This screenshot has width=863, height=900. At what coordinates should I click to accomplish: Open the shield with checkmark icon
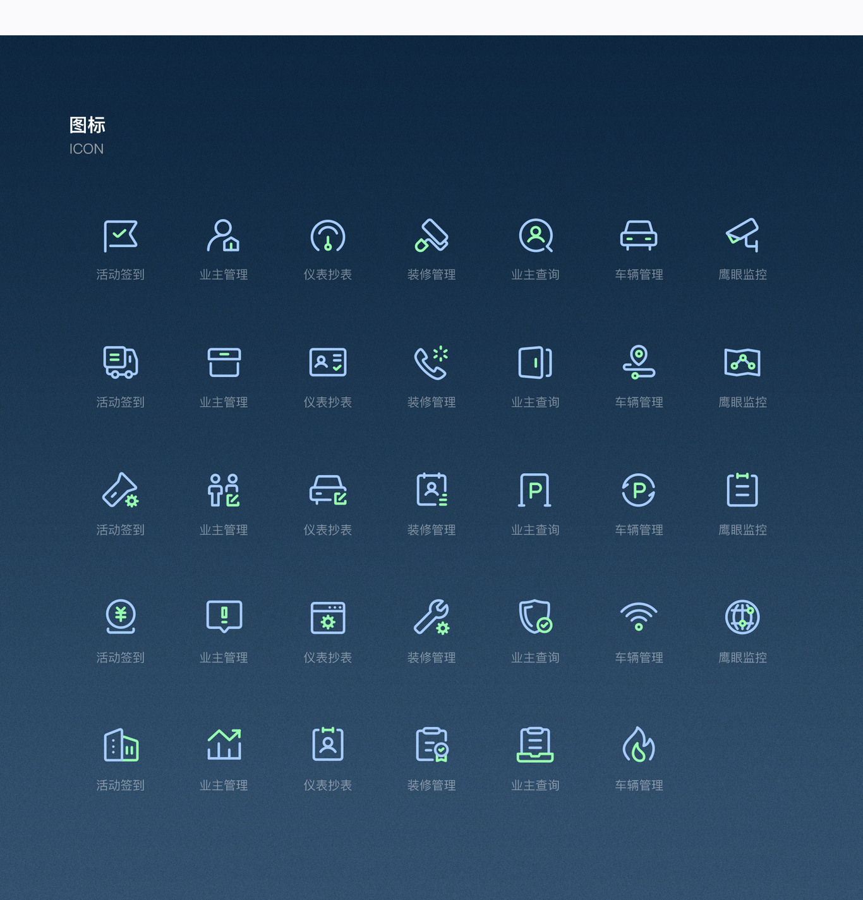tap(536, 617)
